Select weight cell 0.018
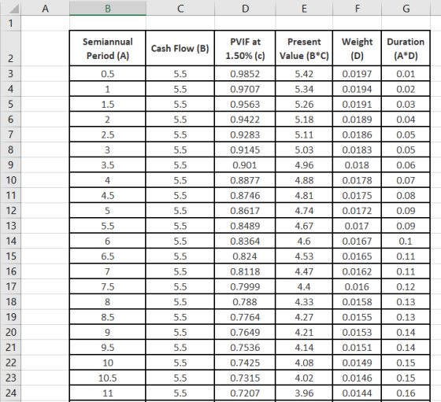This screenshot has height=402, width=441. 357,164
